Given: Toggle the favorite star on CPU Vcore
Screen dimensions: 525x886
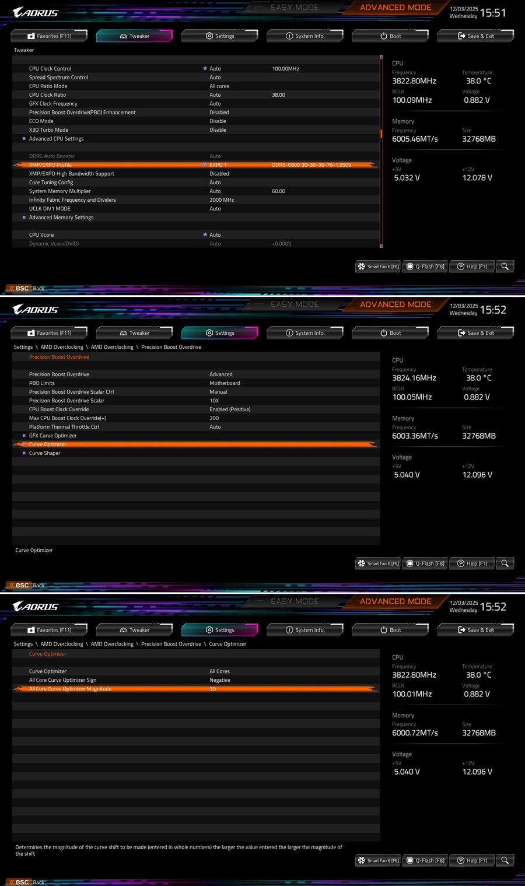Looking at the screenshot, I should [x=205, y=234].
